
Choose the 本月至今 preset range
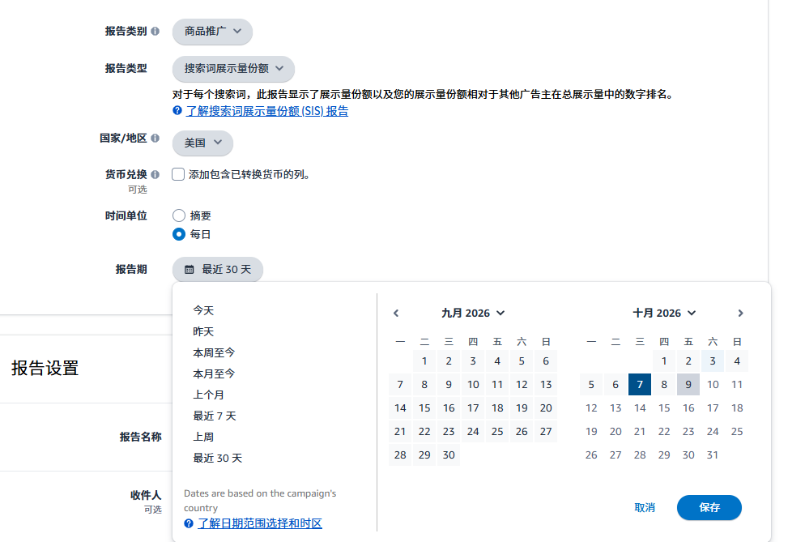[214, 373]
